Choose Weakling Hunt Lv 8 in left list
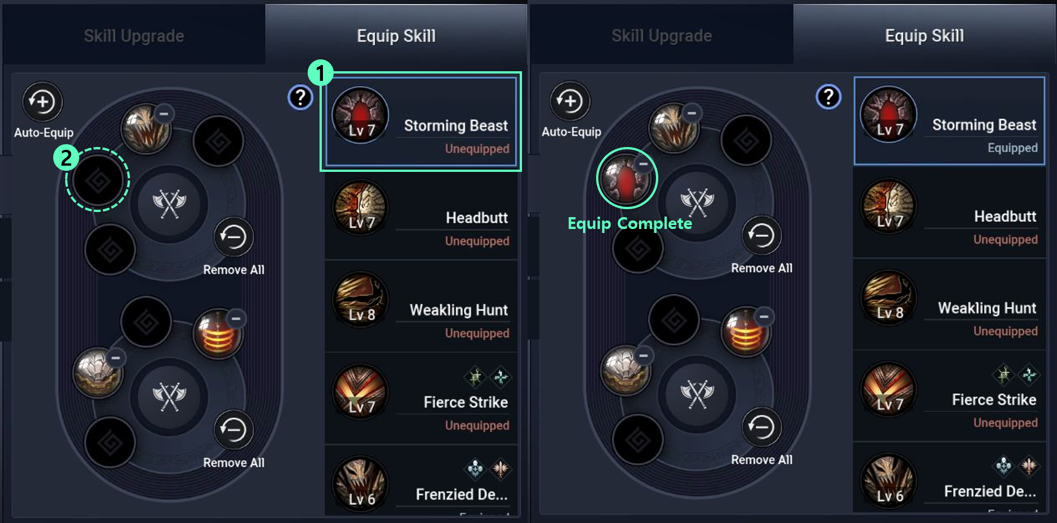 (x=421, y=306)
